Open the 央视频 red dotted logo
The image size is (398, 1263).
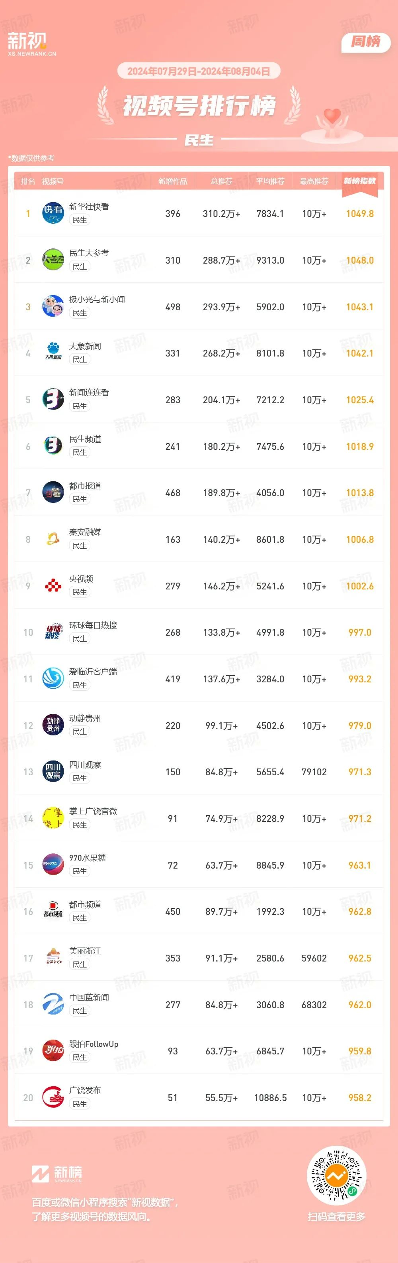(x=53, y=586)
